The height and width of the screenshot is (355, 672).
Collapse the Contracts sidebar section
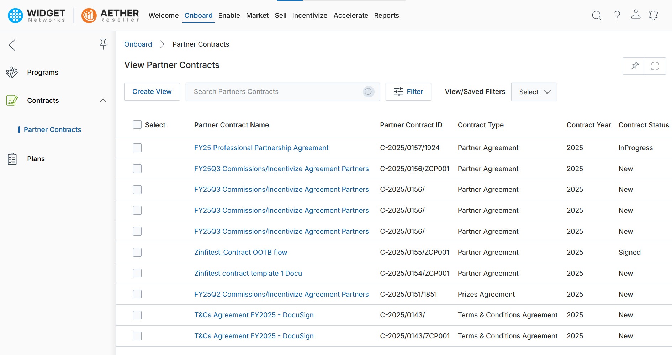point(103,100)
